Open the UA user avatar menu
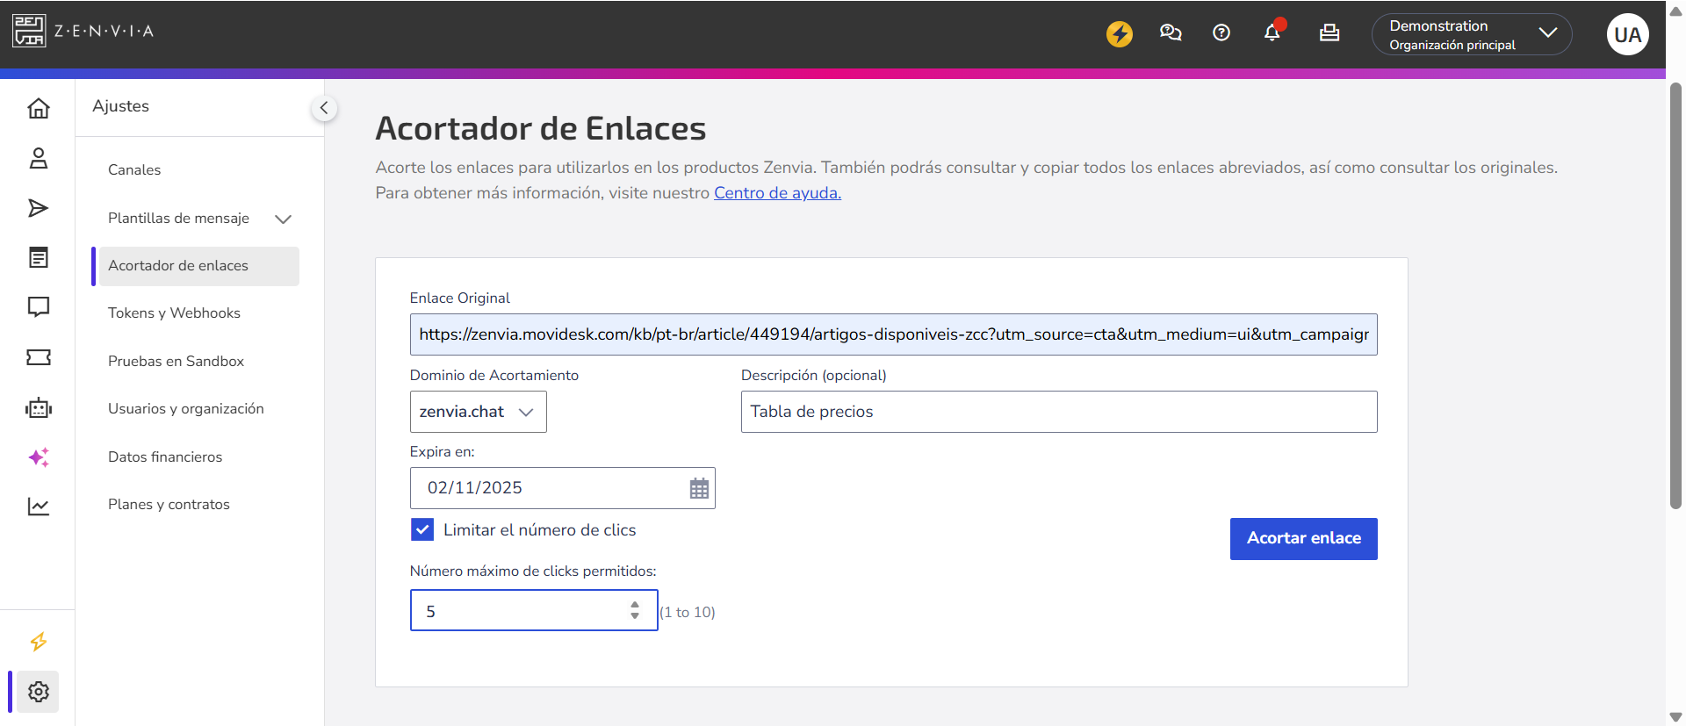This screenshot has width=1686, height=726. pos(1627,34)
